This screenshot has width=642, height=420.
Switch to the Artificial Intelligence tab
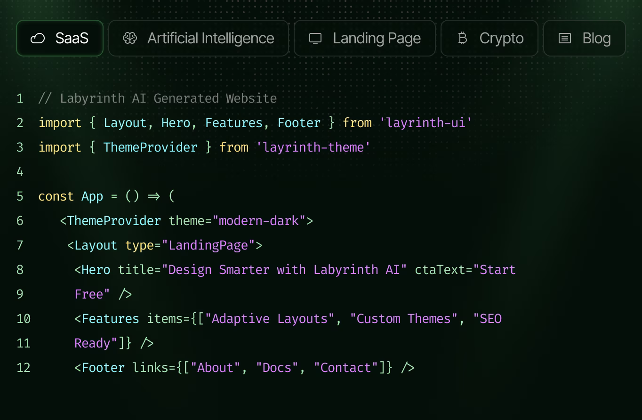[x=198, y=38]
